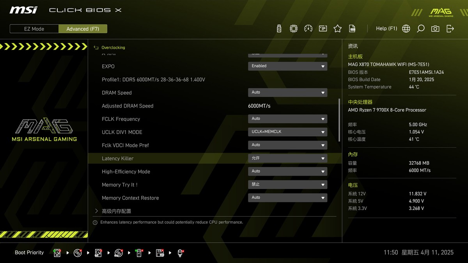The width and height of the screenshot is (468, 263).
Task: Open the OC profile card icon
Action: click(x=323, y=28)
